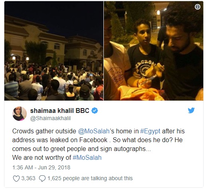Enlarge the crowd outside house photo
Screen dimensions: 208x189
click(54, 51)
